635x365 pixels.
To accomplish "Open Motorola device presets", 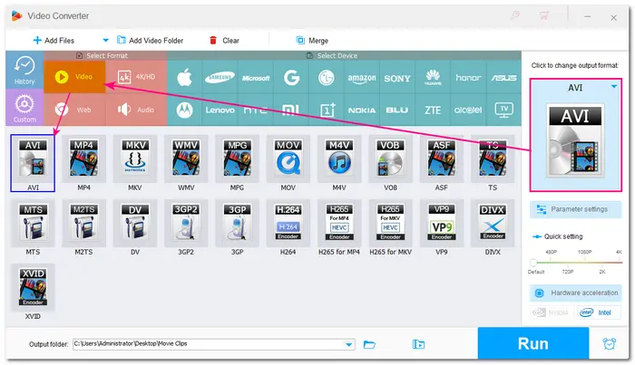I will coord(184,110).
